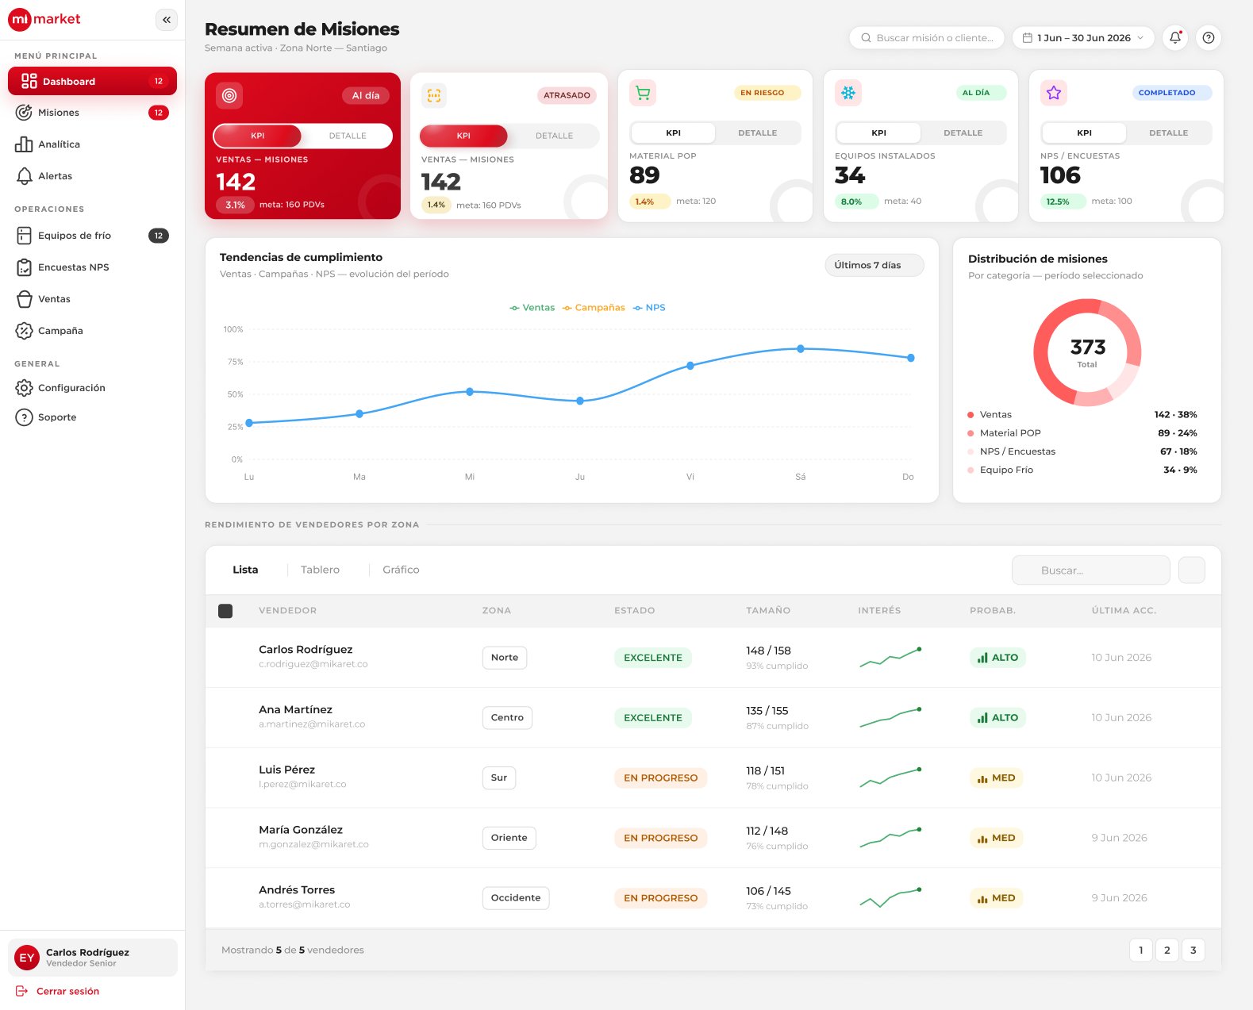Image resolution: width=1253 pixels, height=1010 pixels.
Task: Sort by the VENDEDOR column header
Action: 287,611
